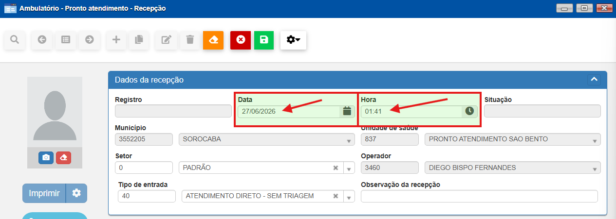The image size is (616, 219).
Task: Expand Tipo de entrada dropdown arrow
Action: click(x=349, y=196)
